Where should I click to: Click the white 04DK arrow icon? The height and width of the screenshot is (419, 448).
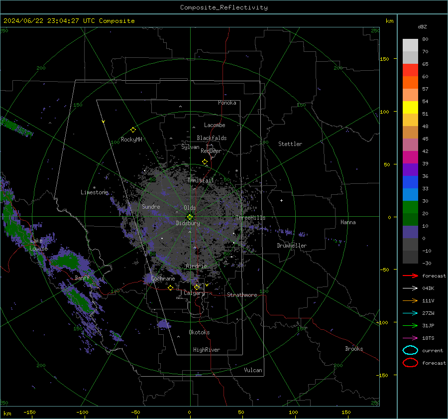click(x=410, y=288)
